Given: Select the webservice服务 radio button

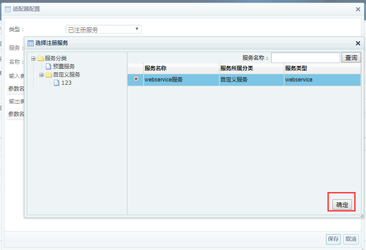Looking at the screenshot, I should point(136,79).
